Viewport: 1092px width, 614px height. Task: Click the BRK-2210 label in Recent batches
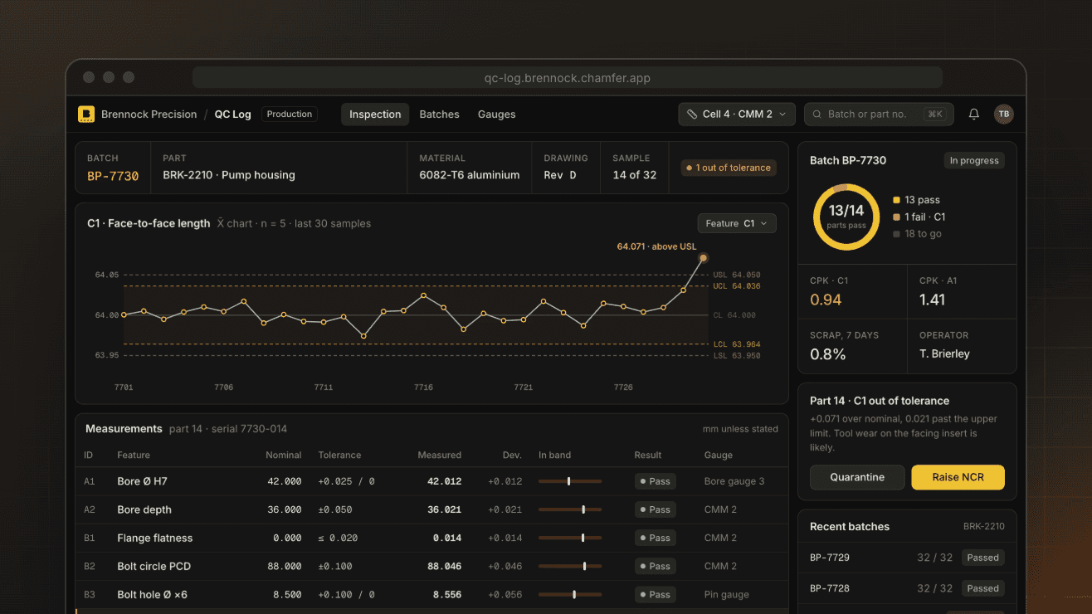pyautogui.click(x=984, y=527)
